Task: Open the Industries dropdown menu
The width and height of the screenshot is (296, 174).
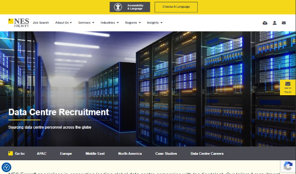Action: [x=110, y=22]
